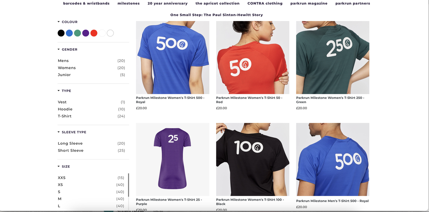The height and width of the screenshot is (212, 429).
Task: Open One Small Step book link
Action: point(216,15)
